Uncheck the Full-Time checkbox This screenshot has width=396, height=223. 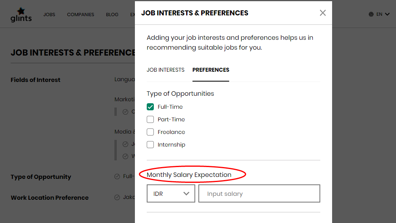pos(150,107)
